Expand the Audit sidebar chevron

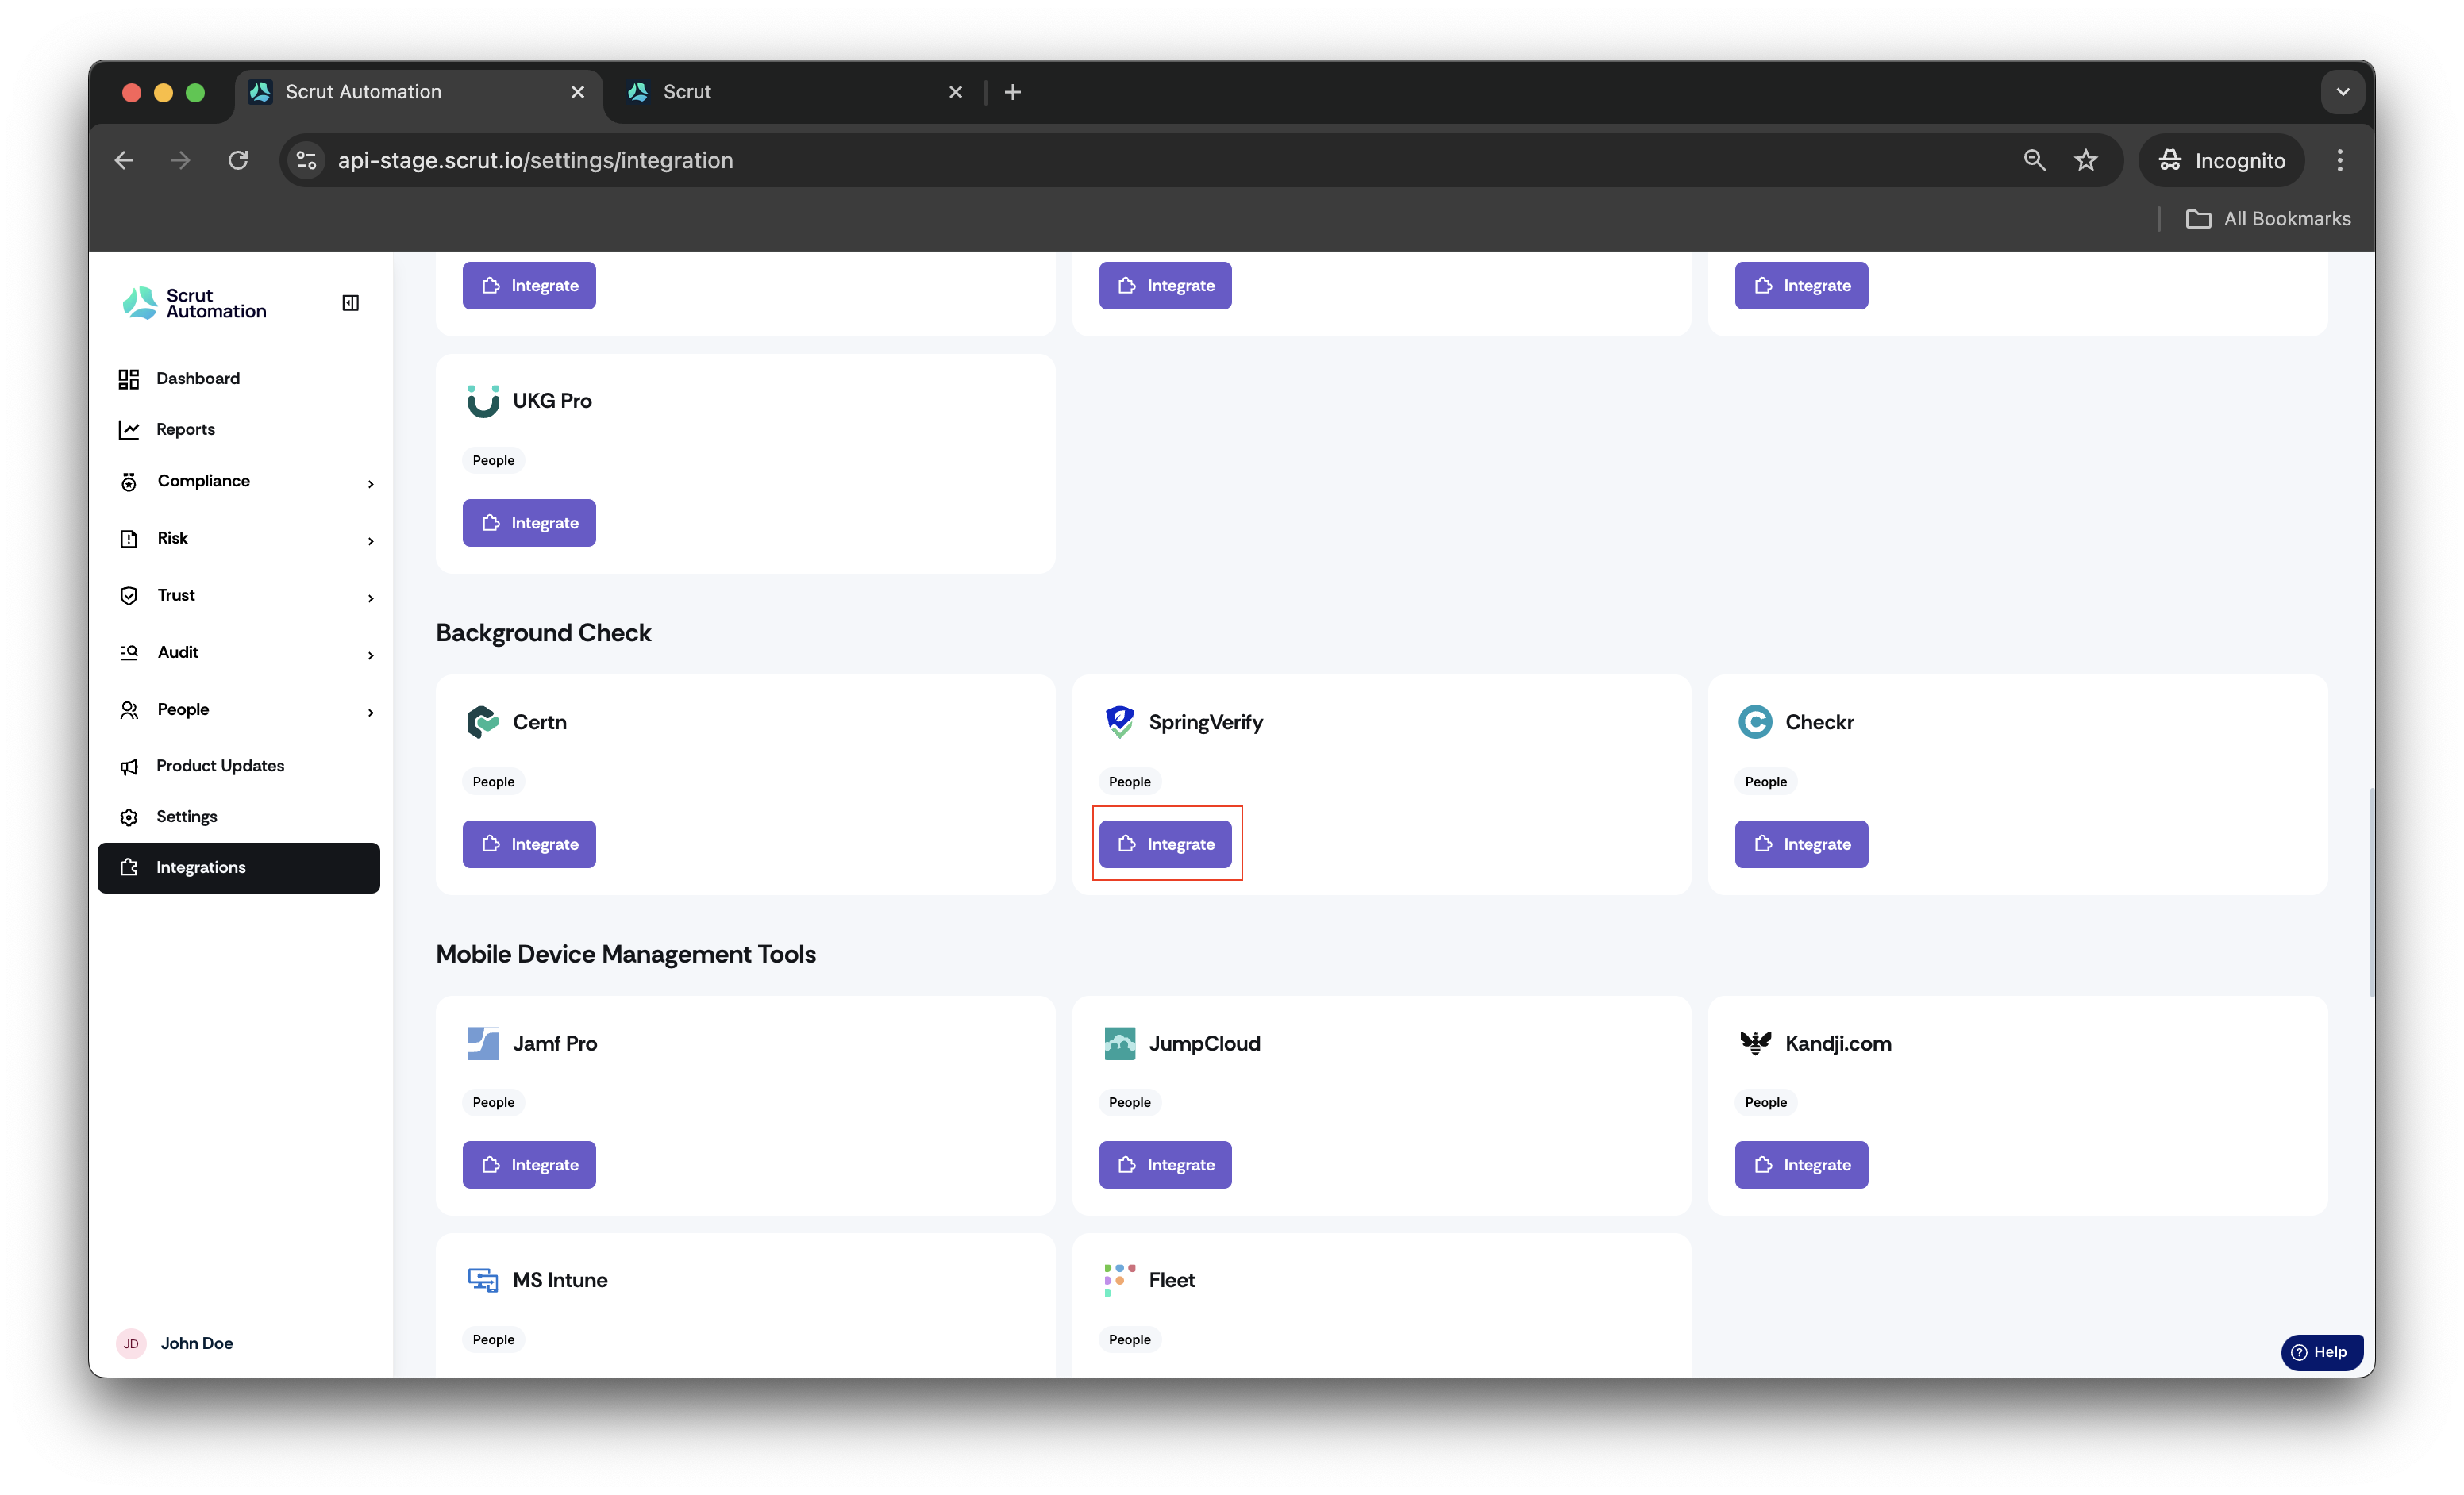point(370,655)
